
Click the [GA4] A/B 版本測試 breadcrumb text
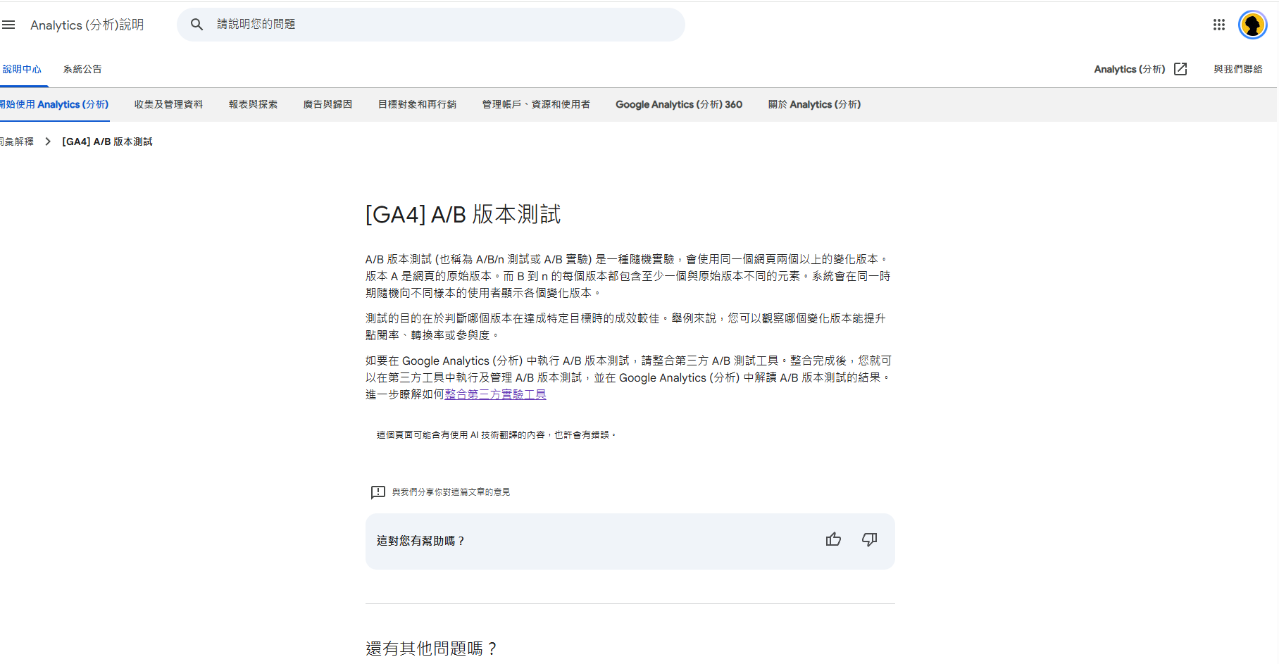[x=107, y=142]
